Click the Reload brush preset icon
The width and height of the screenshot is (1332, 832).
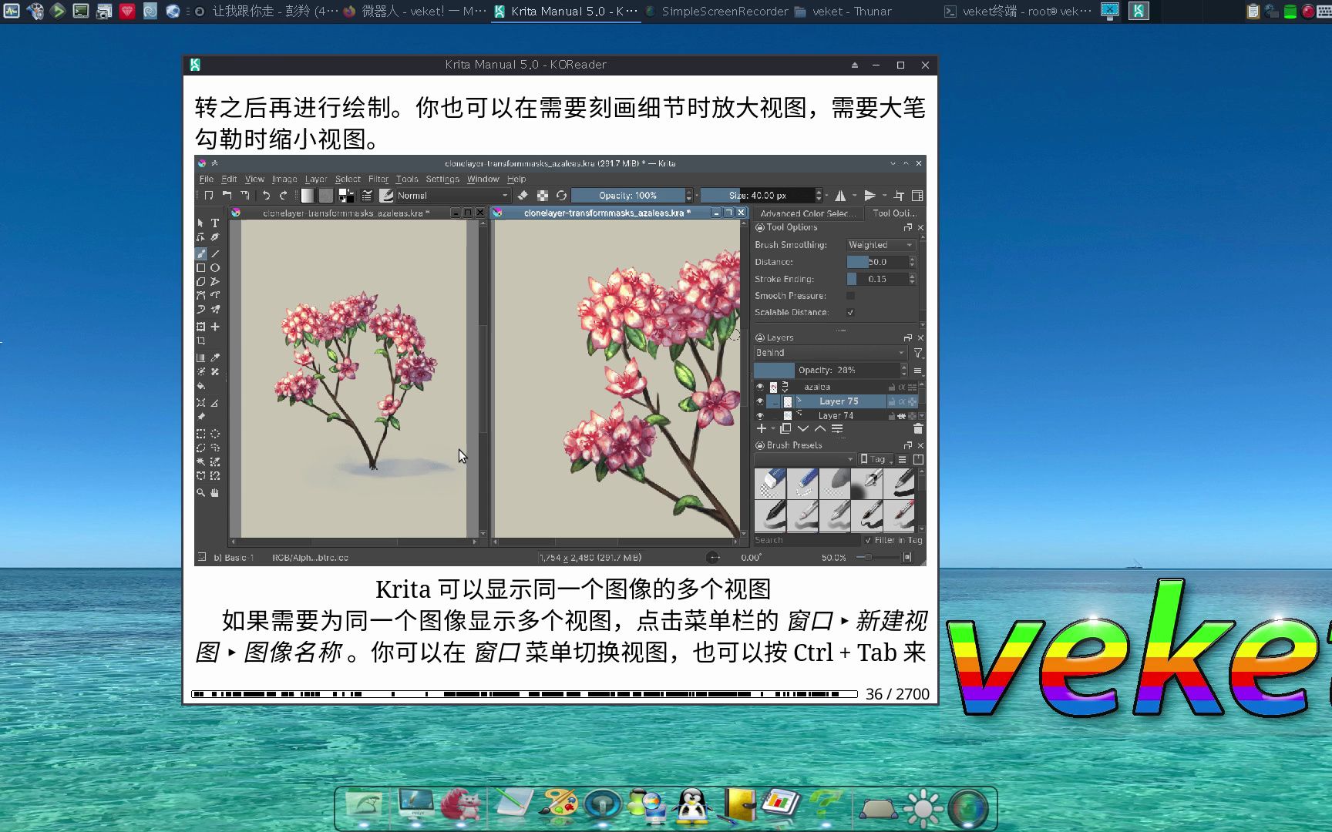[561, 196]
